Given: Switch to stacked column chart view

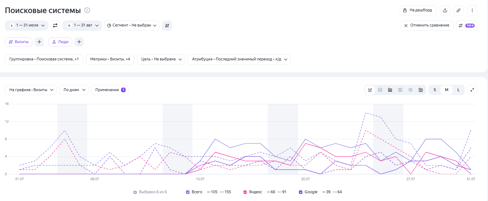Looking at the screenshot, I should [400, 90].
